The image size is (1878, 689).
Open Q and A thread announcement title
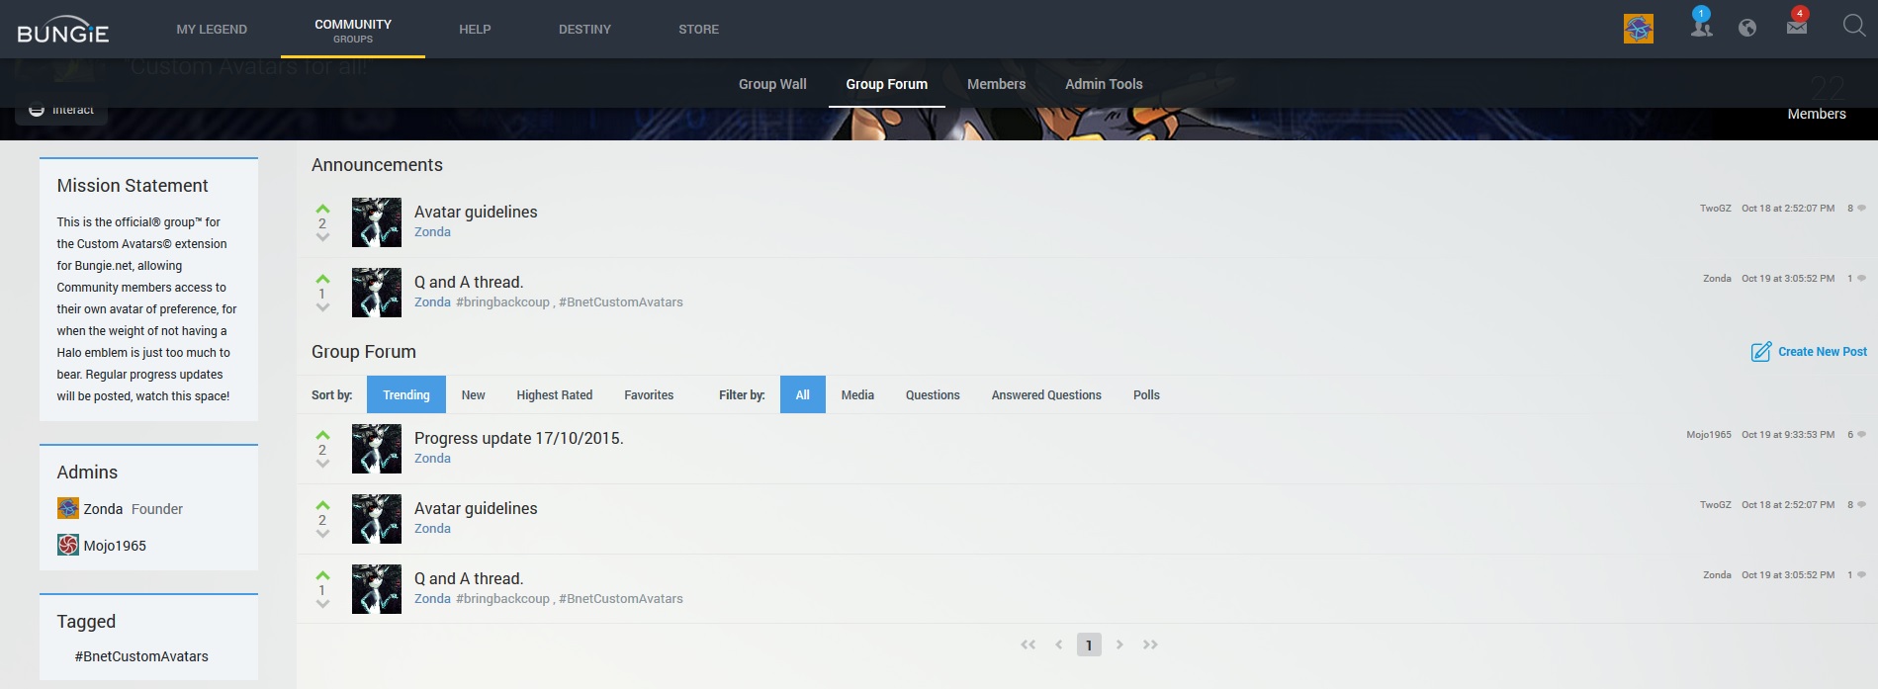coord(469,282)
